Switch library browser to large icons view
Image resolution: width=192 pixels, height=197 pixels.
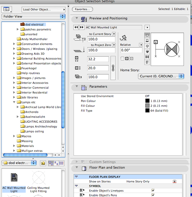pyautogui.click(x=51, y=163)
